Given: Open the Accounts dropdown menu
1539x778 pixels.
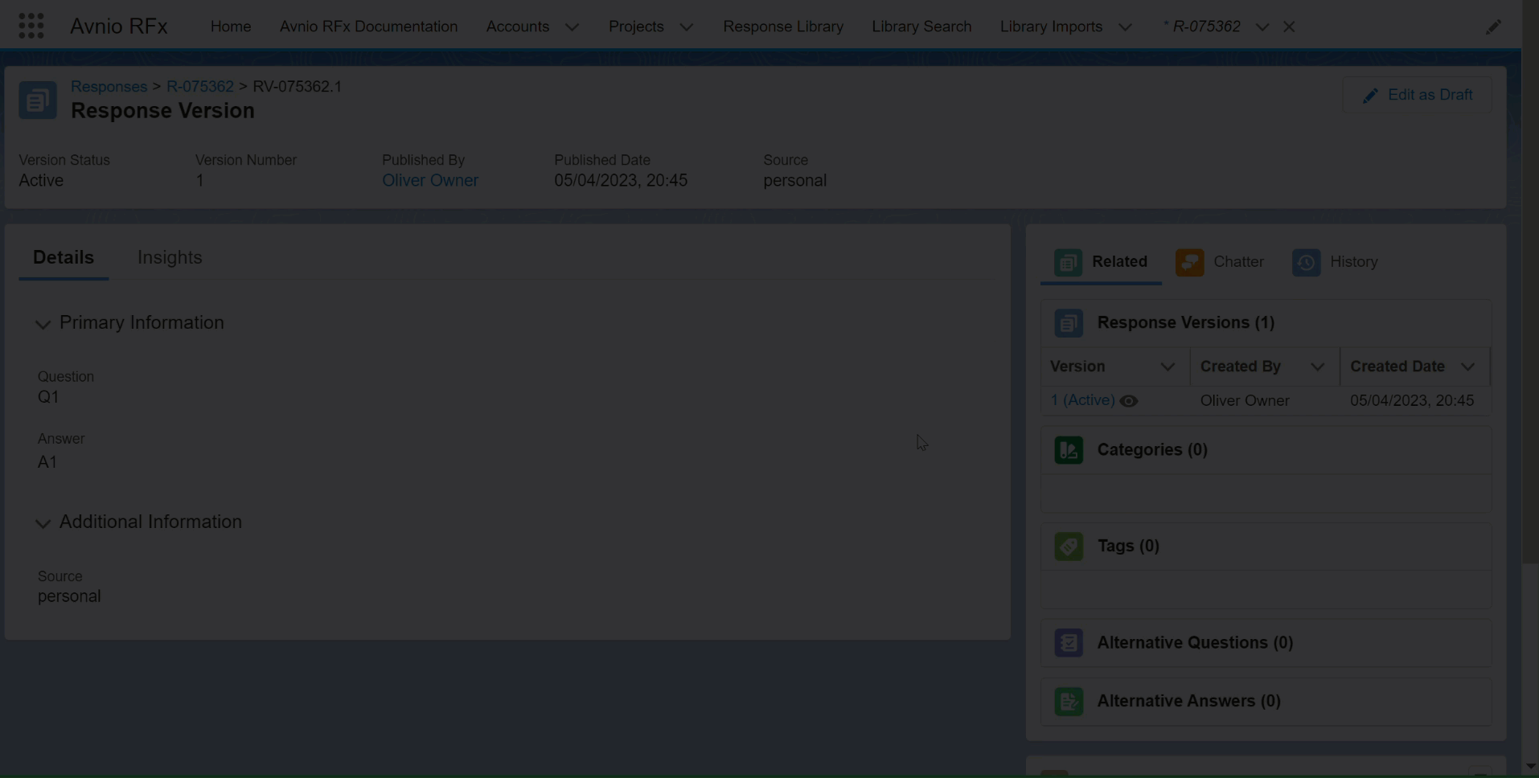Looking at the screenshot, I should click(572, 27).
